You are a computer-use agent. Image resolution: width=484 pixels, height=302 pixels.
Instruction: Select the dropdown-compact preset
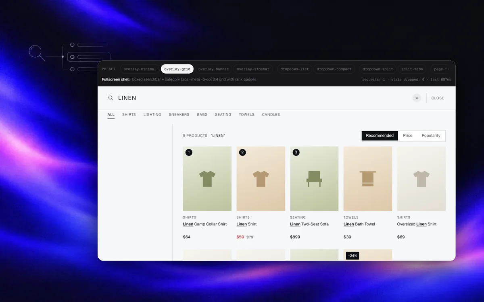tap(334, 69)
